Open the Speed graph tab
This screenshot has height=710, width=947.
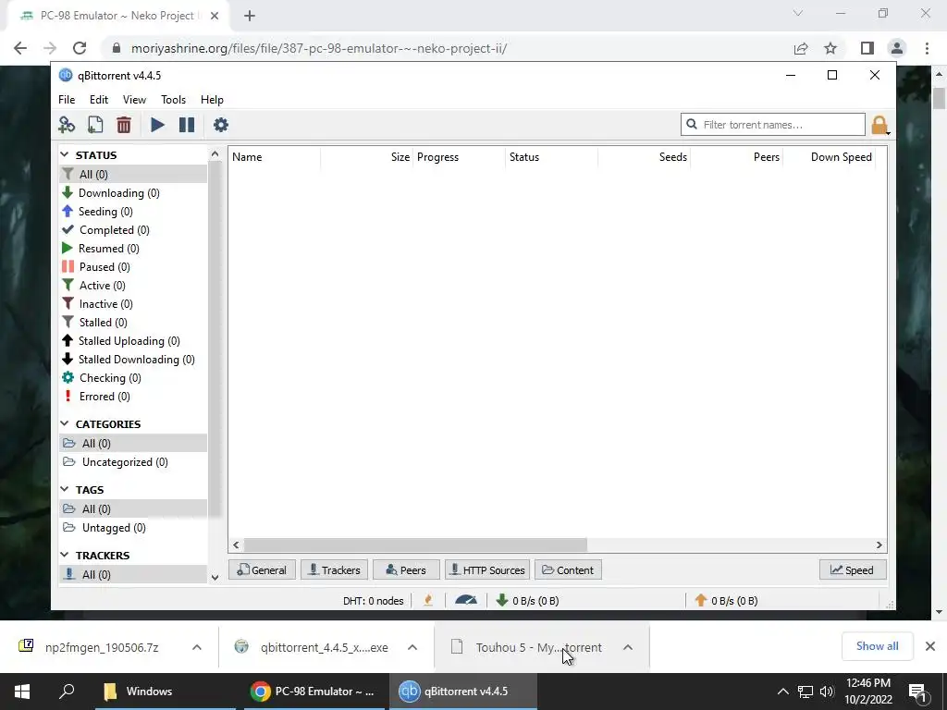click(852, 569)
